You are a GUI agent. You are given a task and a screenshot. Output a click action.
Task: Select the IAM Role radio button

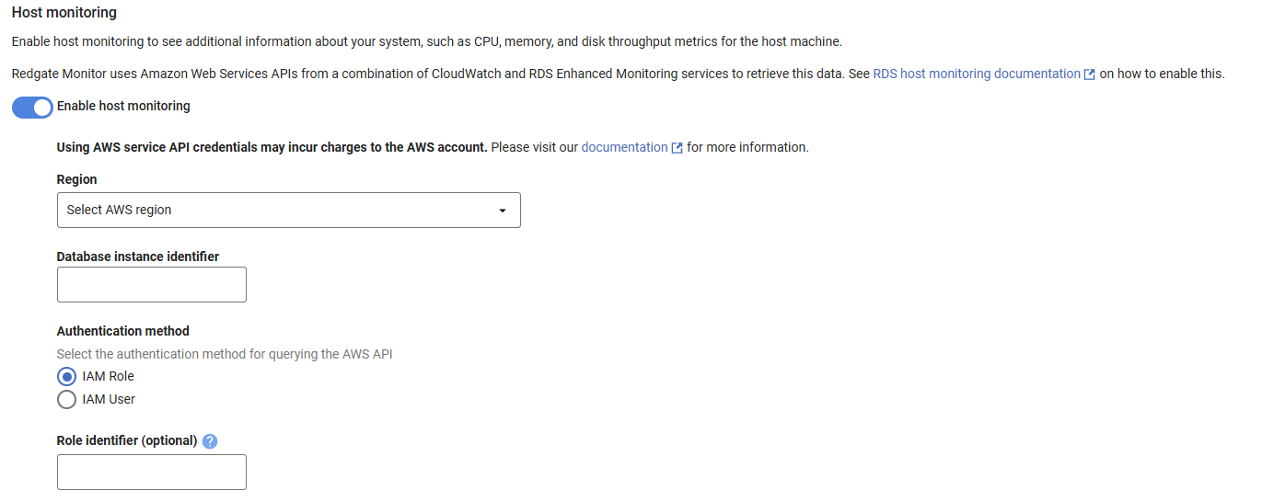[66, 377]
